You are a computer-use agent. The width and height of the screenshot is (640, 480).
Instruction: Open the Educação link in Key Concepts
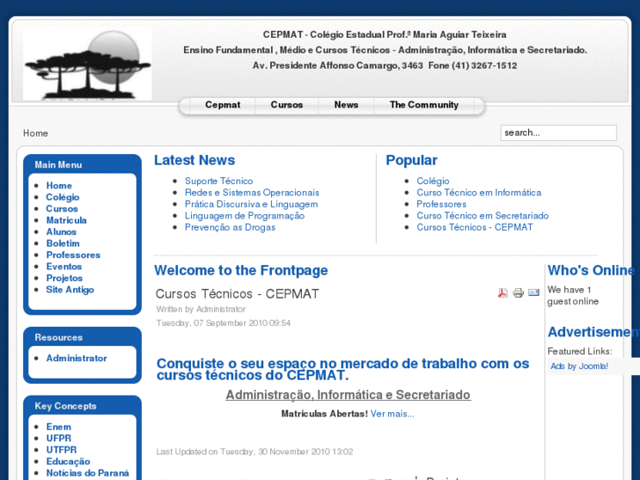68,462
